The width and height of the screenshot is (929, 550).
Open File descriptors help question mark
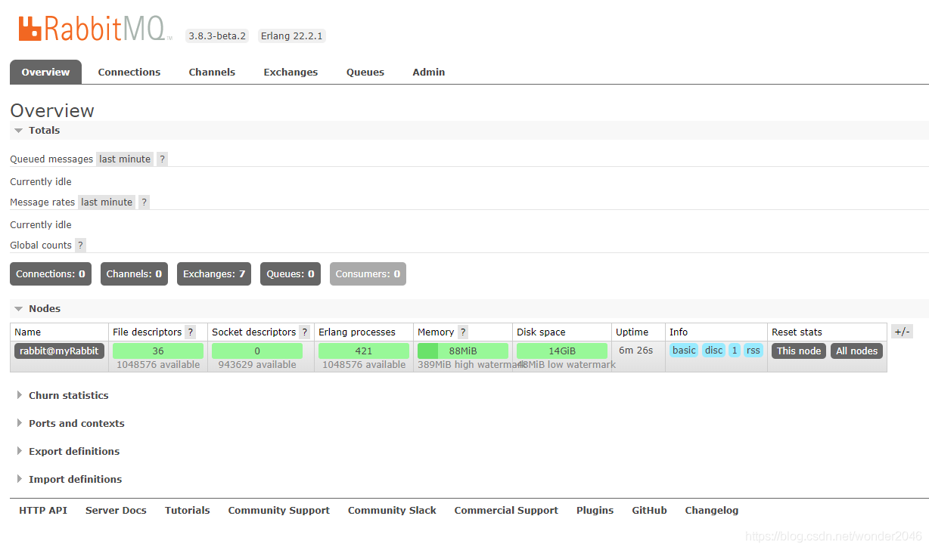click(191, 332)
